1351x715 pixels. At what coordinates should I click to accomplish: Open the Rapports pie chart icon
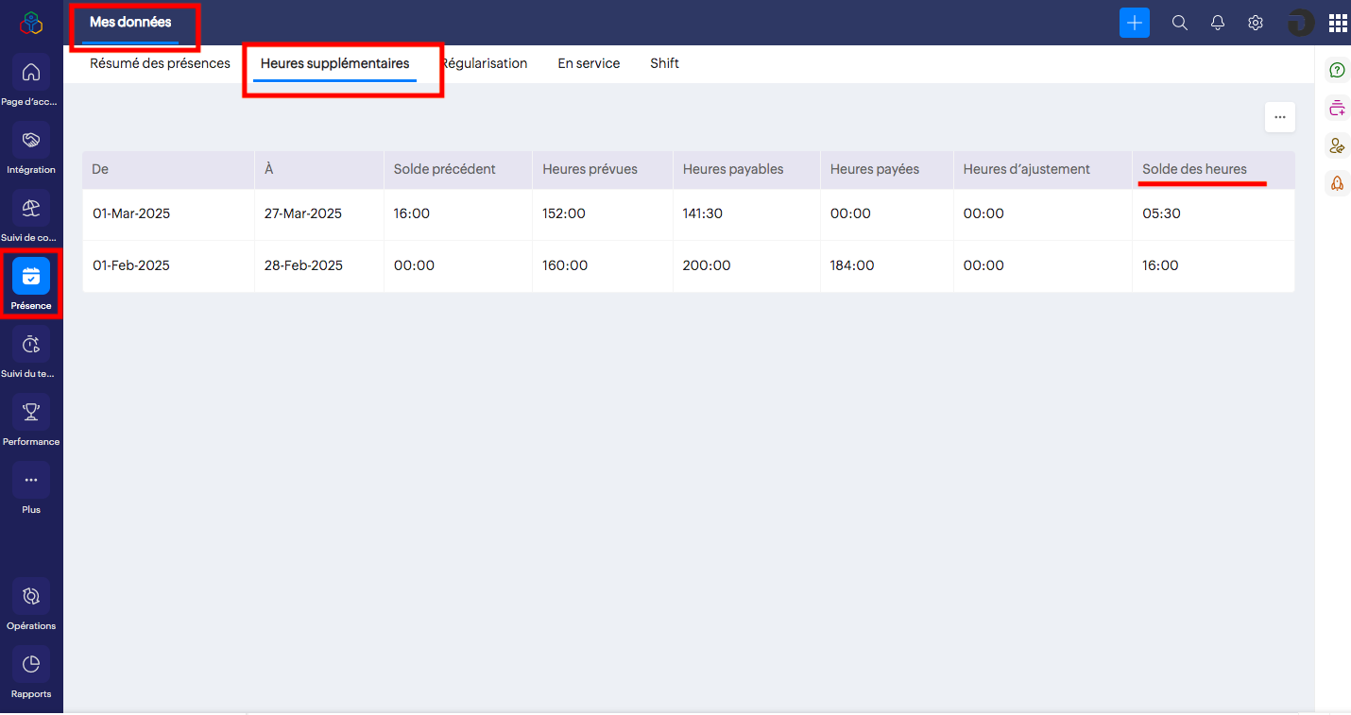pos(31,664)
